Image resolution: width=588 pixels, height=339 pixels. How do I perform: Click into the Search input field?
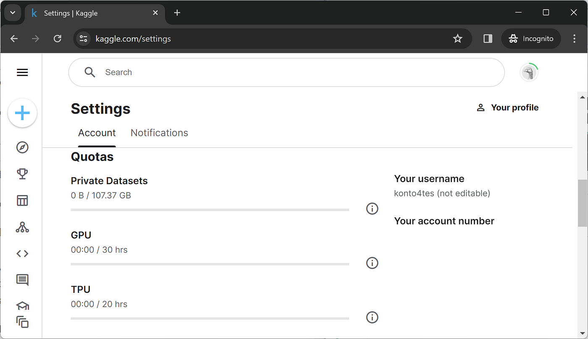286,72
